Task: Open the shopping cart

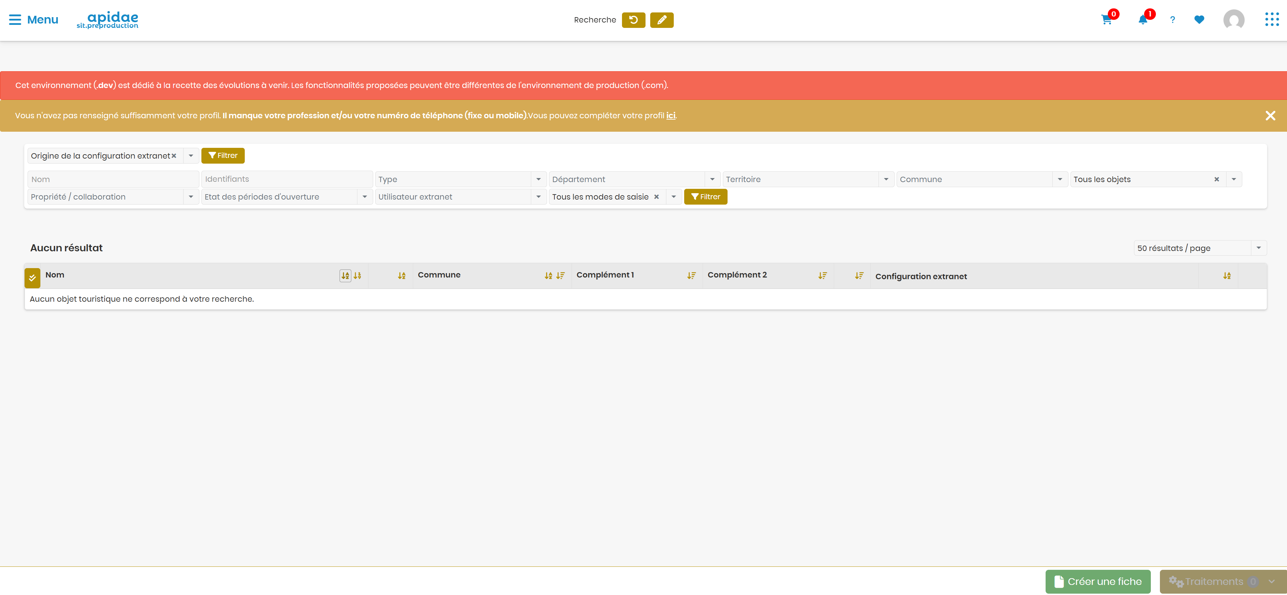Action: click(x=1107, y=20)
